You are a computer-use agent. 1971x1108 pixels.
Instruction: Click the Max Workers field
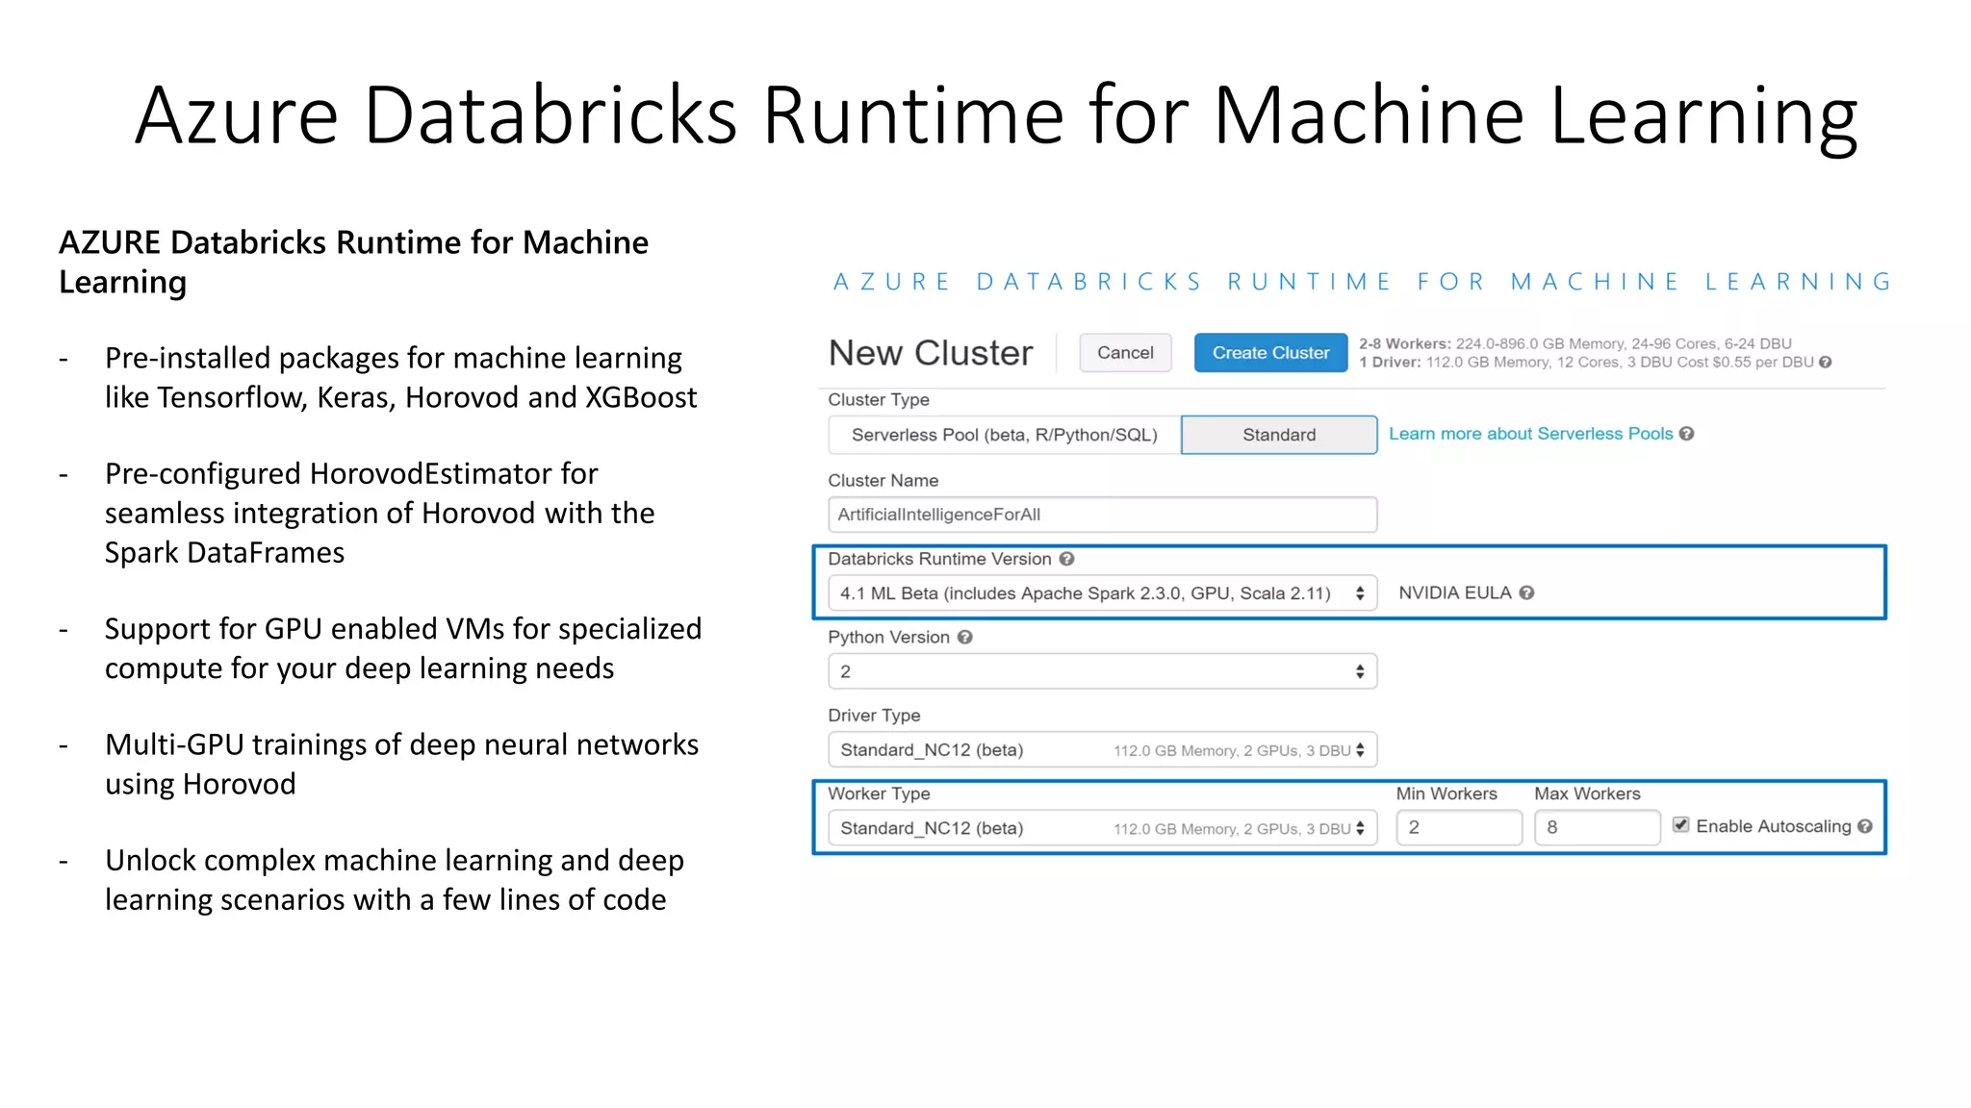coord(1597,827)
